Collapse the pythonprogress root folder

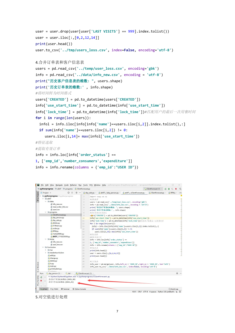[41, 196]
